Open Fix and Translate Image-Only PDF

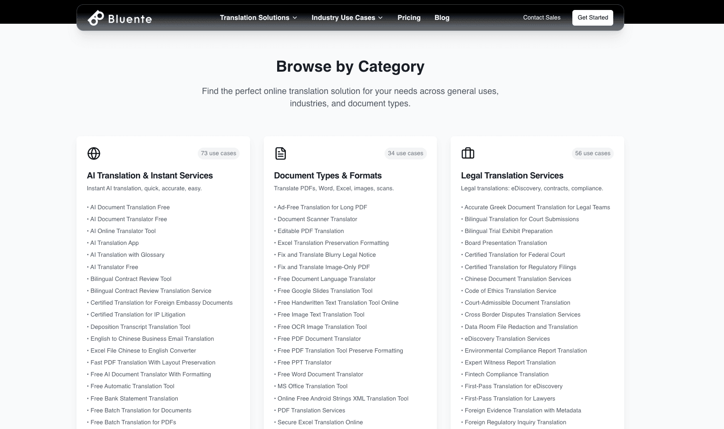pos(324,267)
